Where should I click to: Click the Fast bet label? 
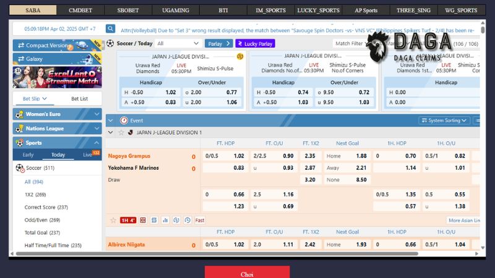(x=200, y=220)
